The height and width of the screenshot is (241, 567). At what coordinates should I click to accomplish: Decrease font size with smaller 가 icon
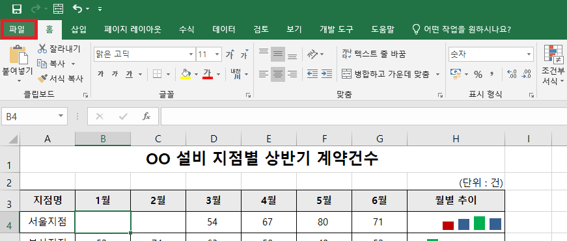coord(245,55)
